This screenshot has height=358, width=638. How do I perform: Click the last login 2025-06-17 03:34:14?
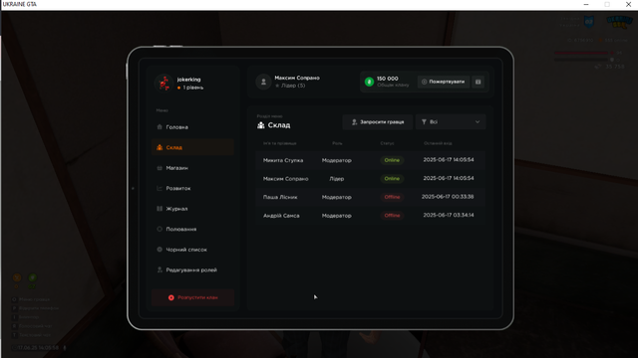(449, 215)
